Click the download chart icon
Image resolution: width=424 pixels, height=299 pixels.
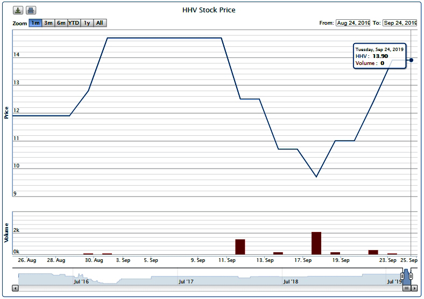18,11
